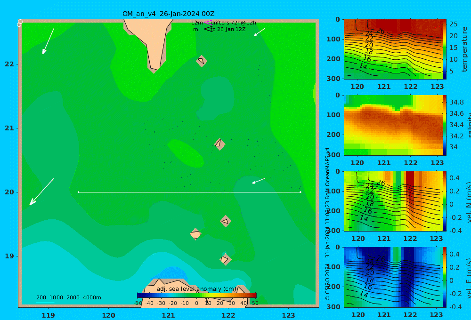Click the small white circle at map's top-left corner
This screenshot has height=320, width=471.
(x=20, y=23)
